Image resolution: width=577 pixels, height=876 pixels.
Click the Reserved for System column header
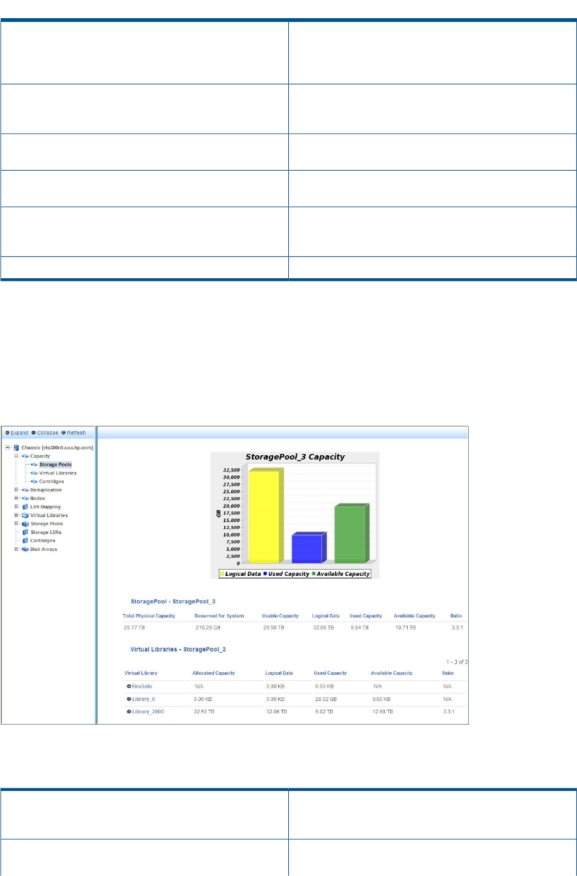pyautogui.click(x=219, y=616)
